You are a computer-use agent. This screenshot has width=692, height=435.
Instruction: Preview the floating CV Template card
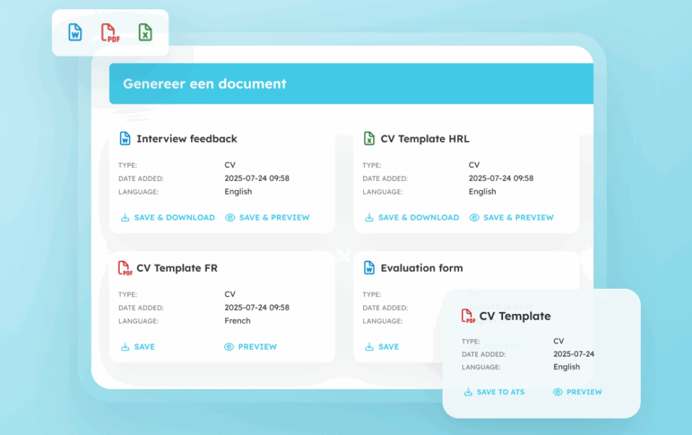pyautogui.click(x=577, y=393)
